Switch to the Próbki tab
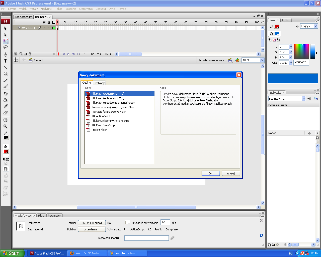This screenshot has height=257, width=321. [x=286, y=20]
